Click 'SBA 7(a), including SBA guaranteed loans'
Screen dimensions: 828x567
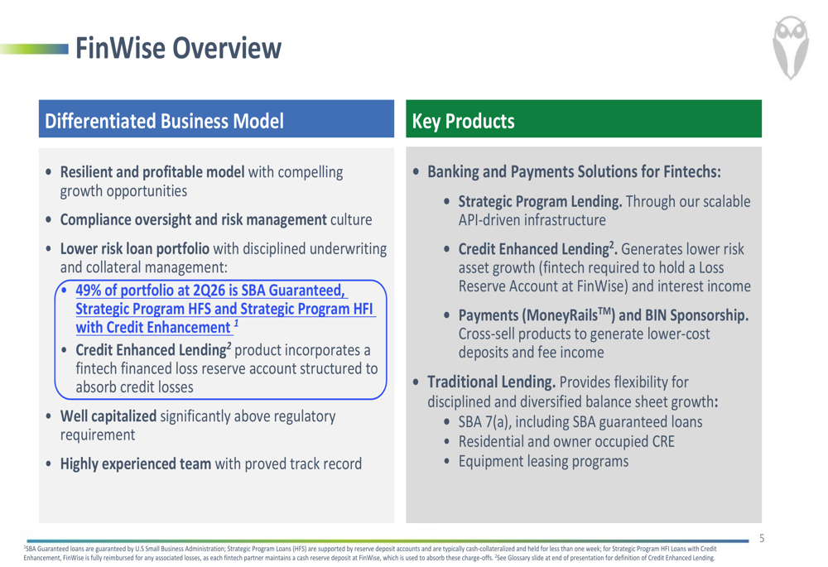point(580,422)
